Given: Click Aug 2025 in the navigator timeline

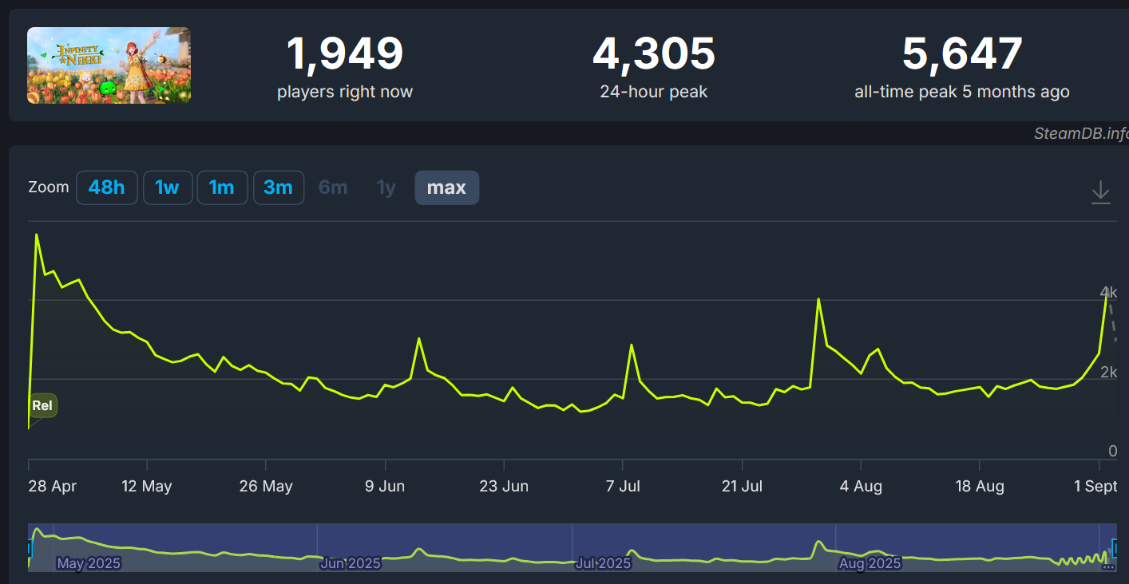Looking at the screenshot, I should 870,564.
